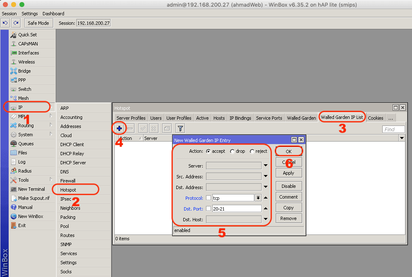
Task: Launch New Terminal
Action: [x=32, y=189]
